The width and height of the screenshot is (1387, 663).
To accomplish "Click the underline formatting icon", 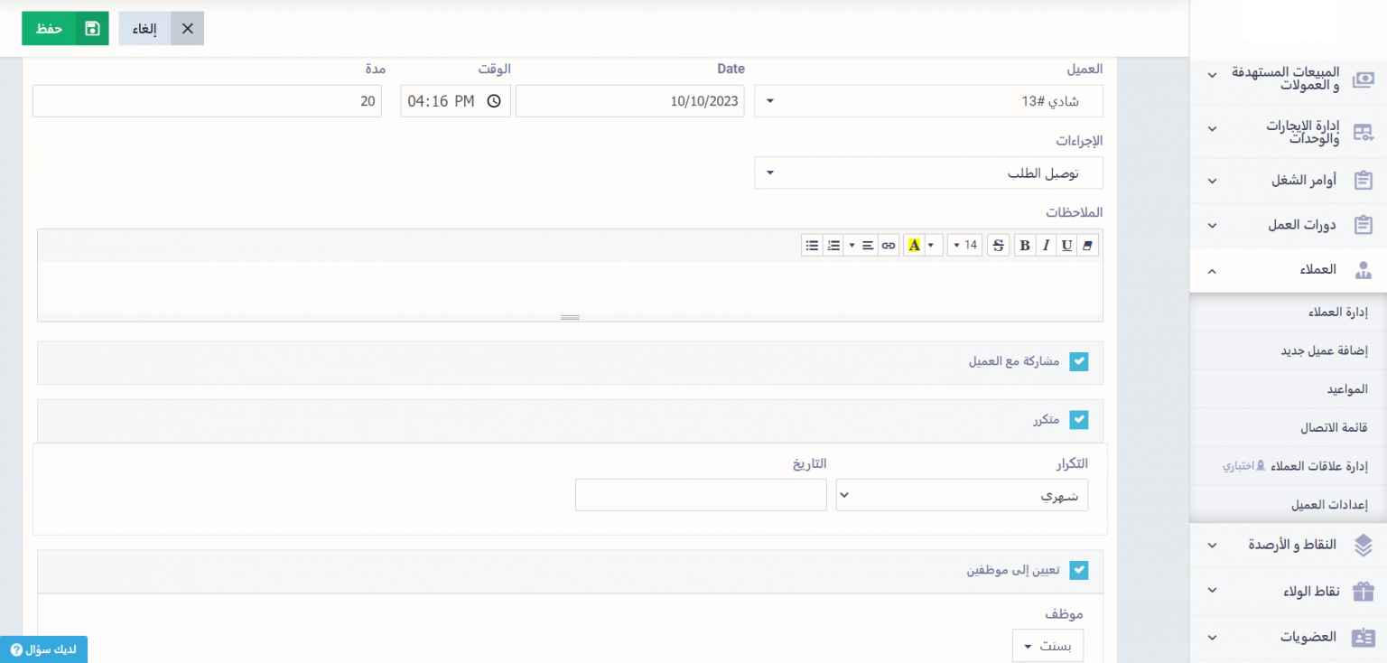I will [x=1067, y=245].
